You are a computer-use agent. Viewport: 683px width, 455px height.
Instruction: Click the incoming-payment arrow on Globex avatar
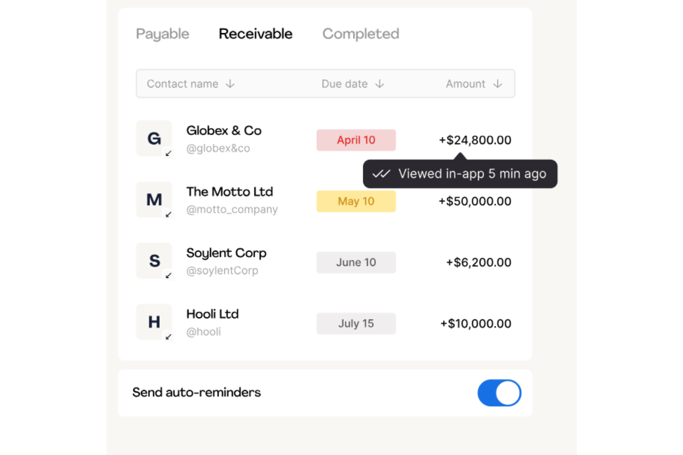point(168,154)
